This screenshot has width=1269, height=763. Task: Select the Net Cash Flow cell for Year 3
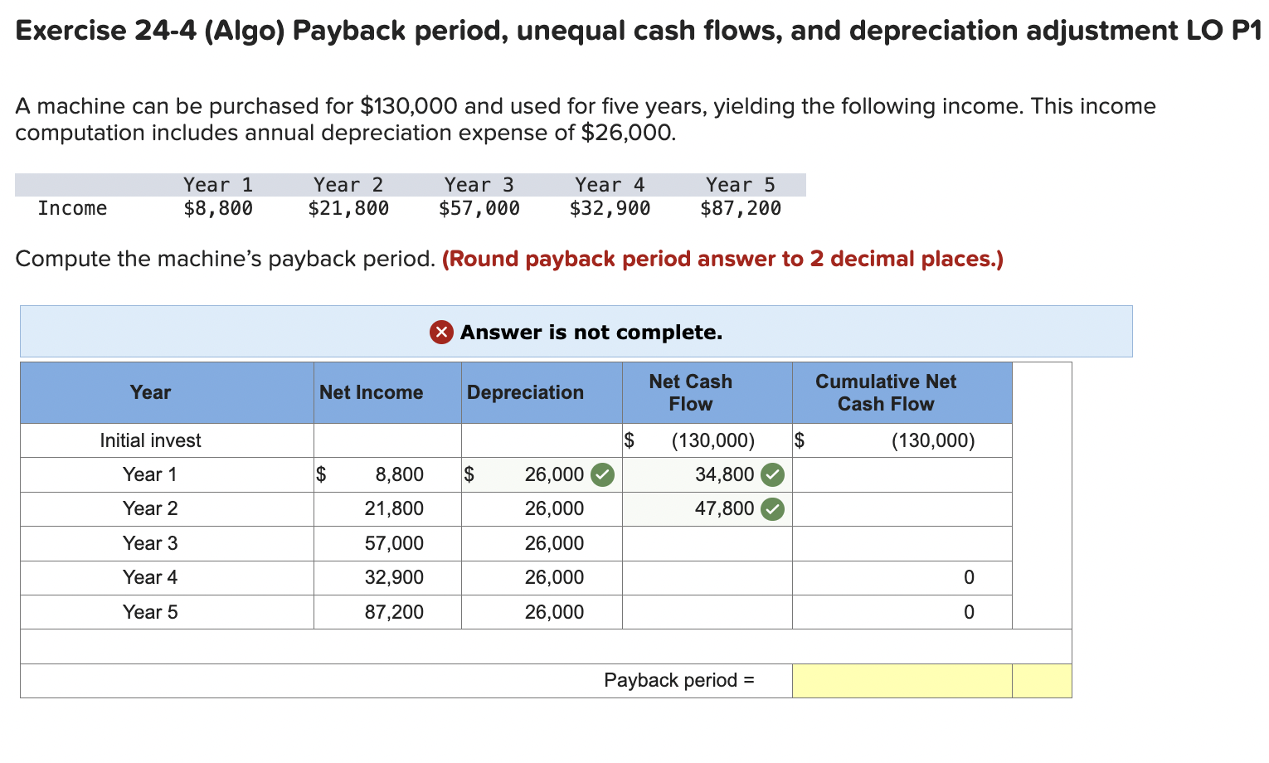coord(705,543)
